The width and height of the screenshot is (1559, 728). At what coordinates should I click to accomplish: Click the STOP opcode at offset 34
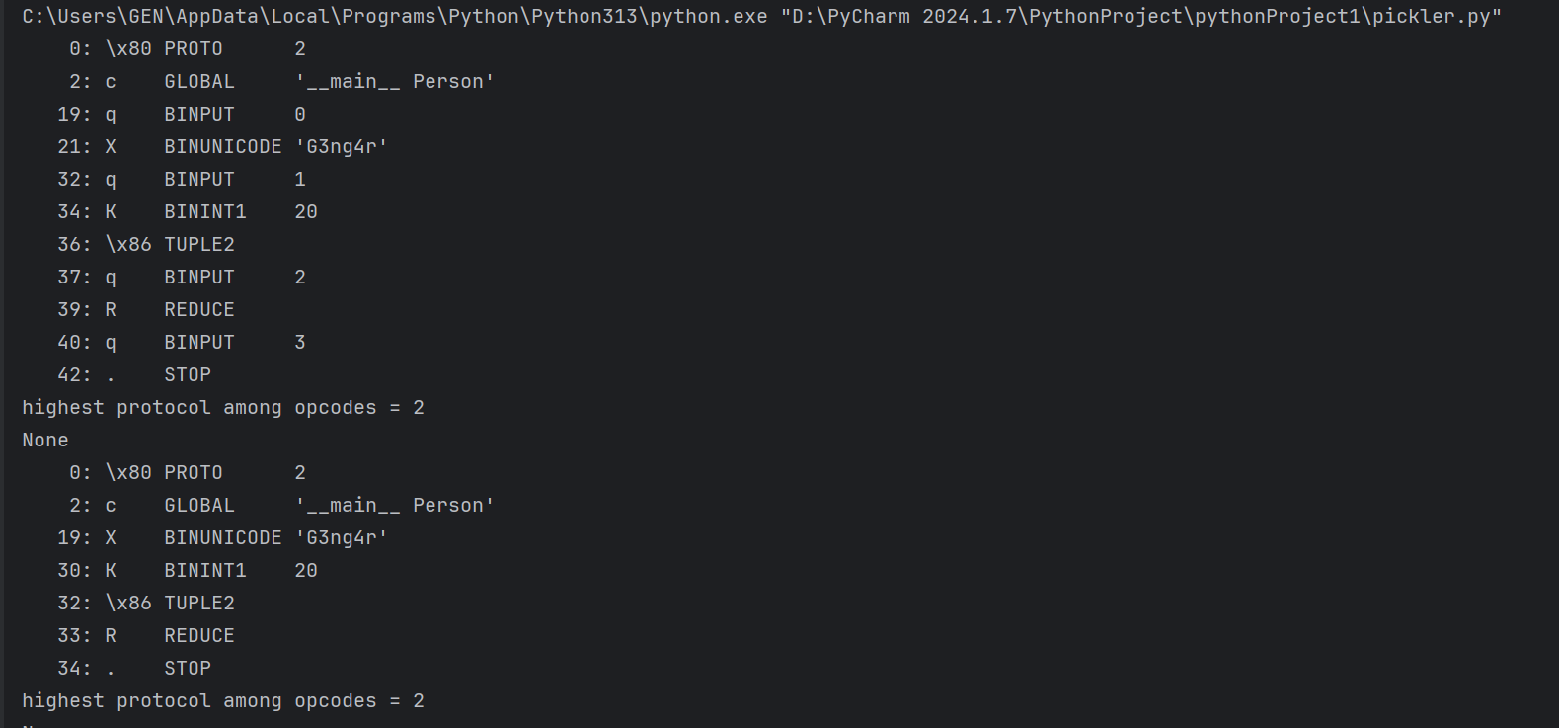188,669
